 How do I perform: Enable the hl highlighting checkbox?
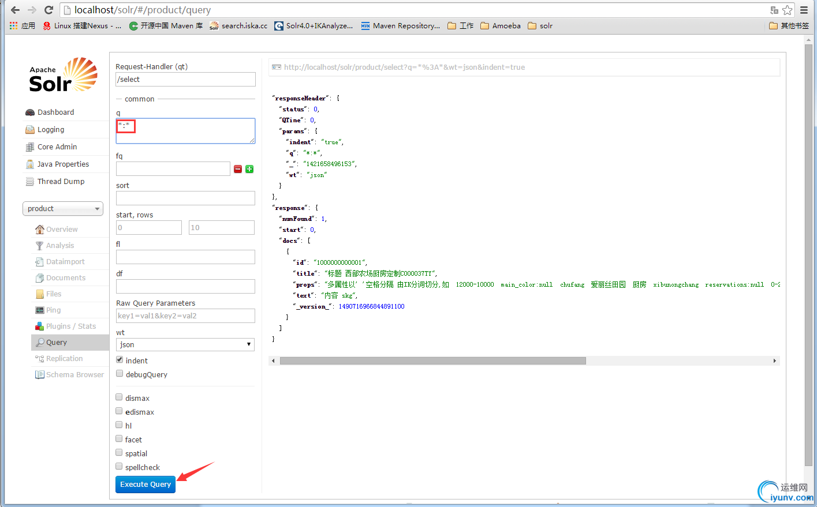119,425
